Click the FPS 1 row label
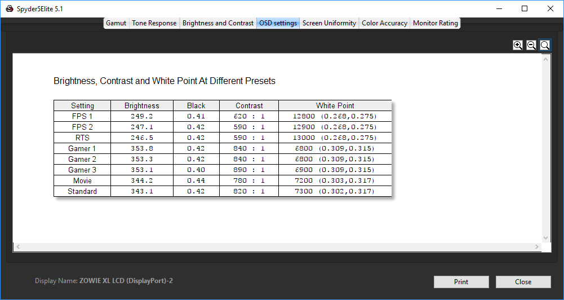This screenshot has height=300, width=564. coord(82,116)
